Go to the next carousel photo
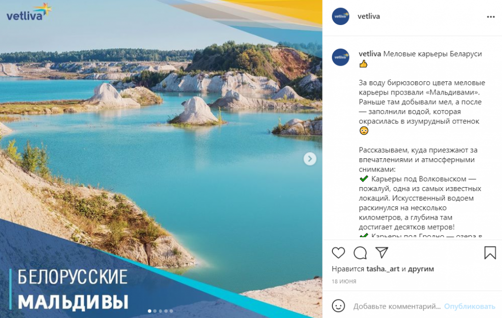This screenshot has width=502, height=318. tap(310, 159)
